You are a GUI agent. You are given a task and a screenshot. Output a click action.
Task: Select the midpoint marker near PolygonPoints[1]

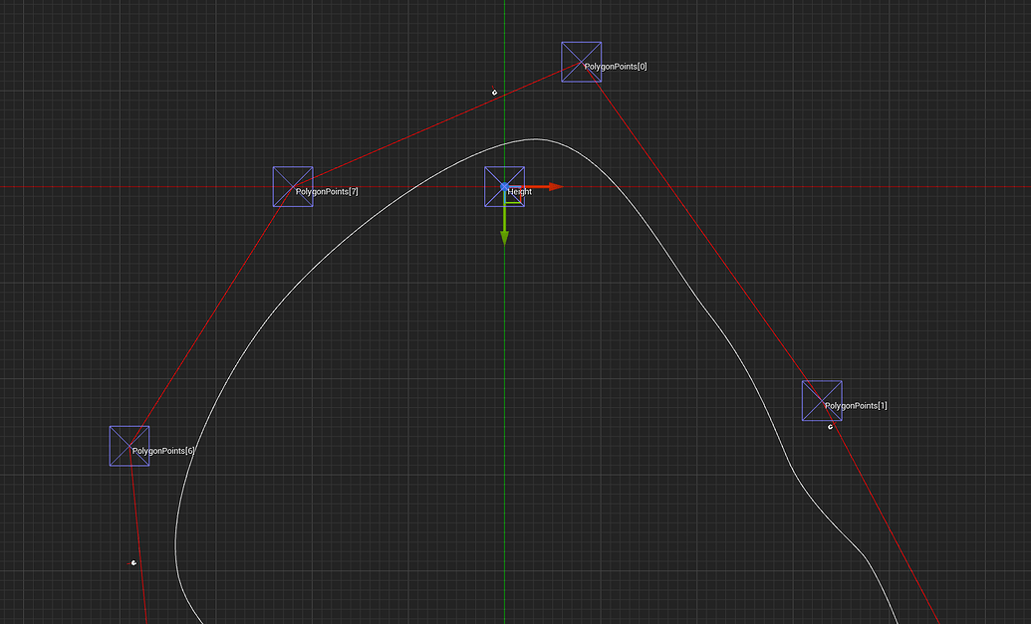coord(831,425)
